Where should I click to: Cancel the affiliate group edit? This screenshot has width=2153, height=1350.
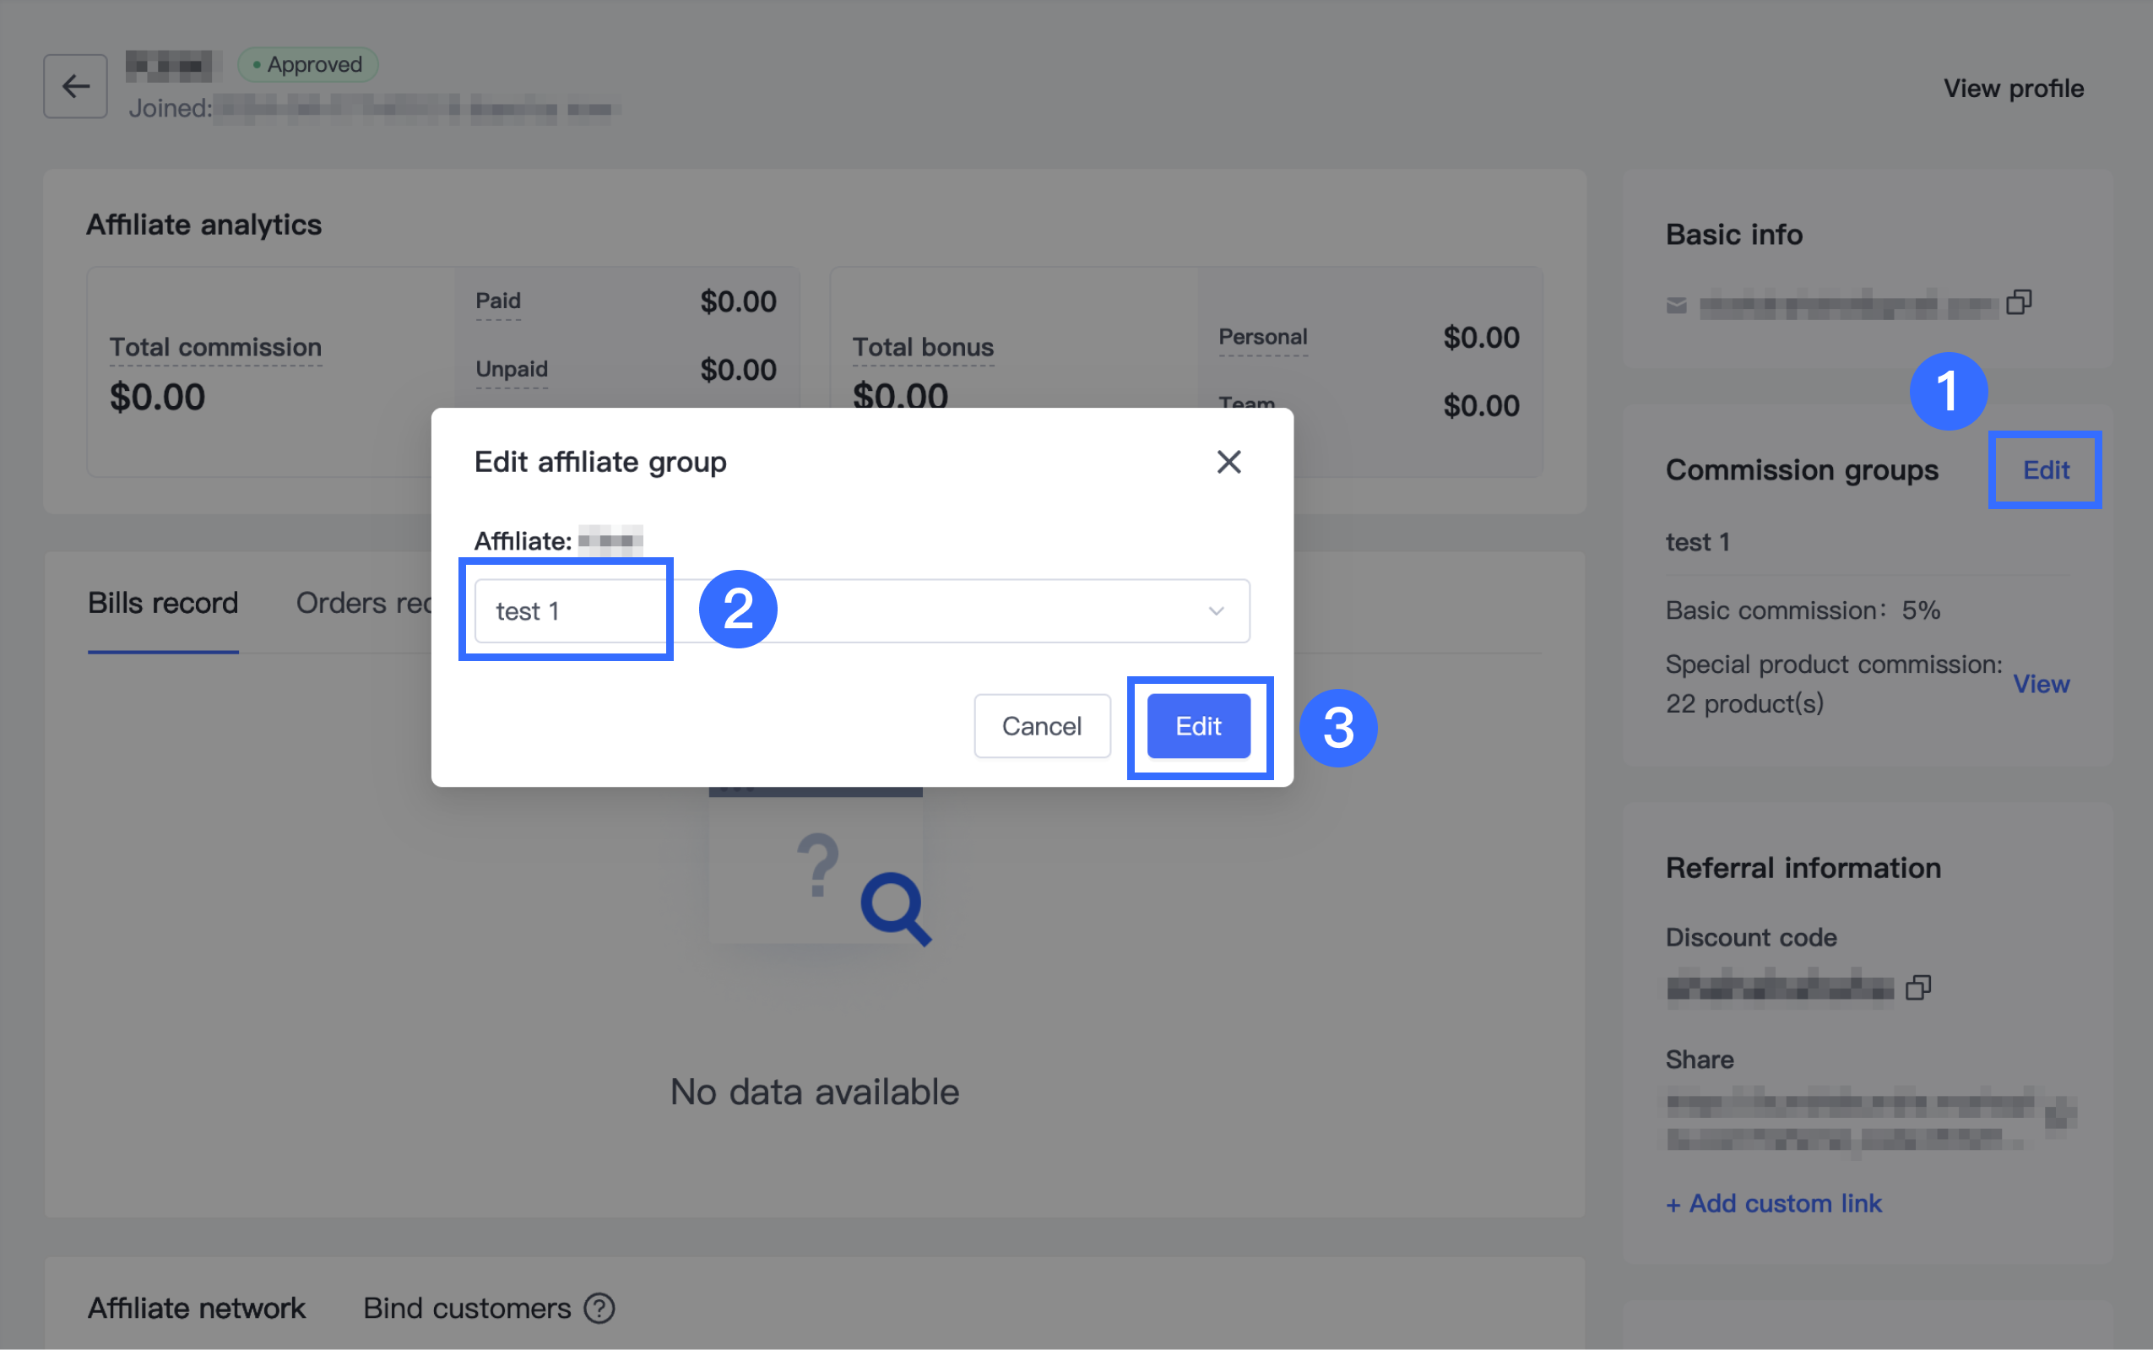click(1041, 726)
